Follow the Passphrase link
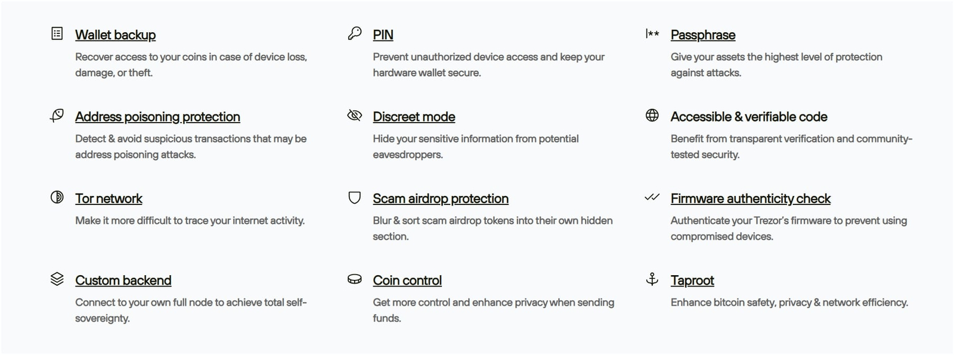 [702, 35]
